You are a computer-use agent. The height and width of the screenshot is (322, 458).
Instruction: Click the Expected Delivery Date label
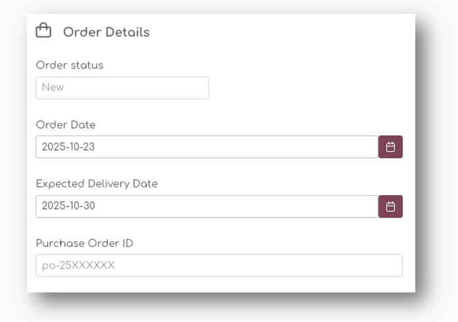point(97,184)
